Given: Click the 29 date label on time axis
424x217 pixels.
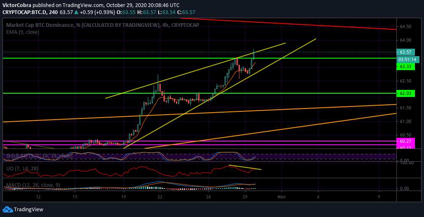Looking at the screenshot, I should point(245,197).
